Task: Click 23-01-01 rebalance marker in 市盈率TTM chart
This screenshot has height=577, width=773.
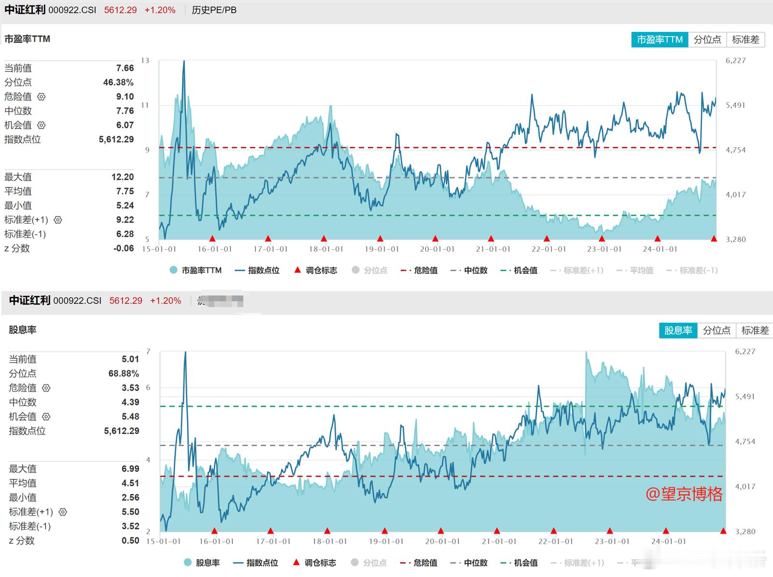Action: tap(602, 239)
